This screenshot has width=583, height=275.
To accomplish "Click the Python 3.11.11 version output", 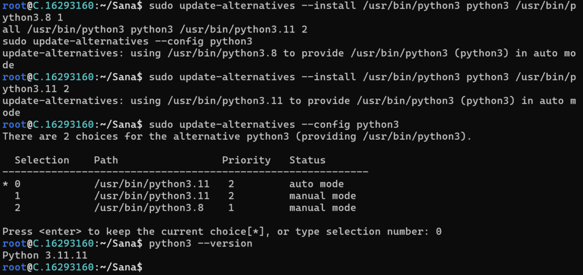I will [45, 255].
